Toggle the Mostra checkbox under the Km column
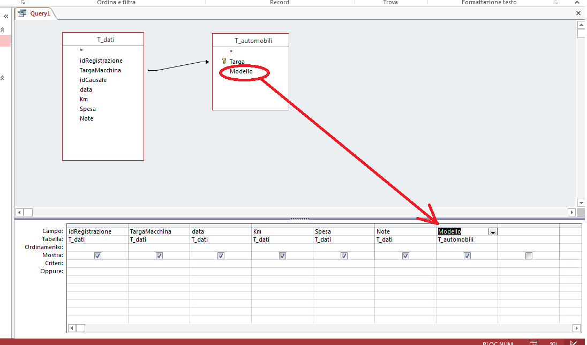Screen dimensions: 587x345 (x=282, y=256)
